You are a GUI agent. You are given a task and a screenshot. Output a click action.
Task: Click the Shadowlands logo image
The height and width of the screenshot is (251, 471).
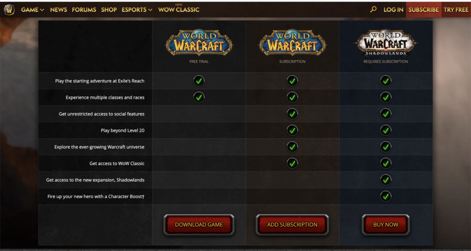pos(386,42)
